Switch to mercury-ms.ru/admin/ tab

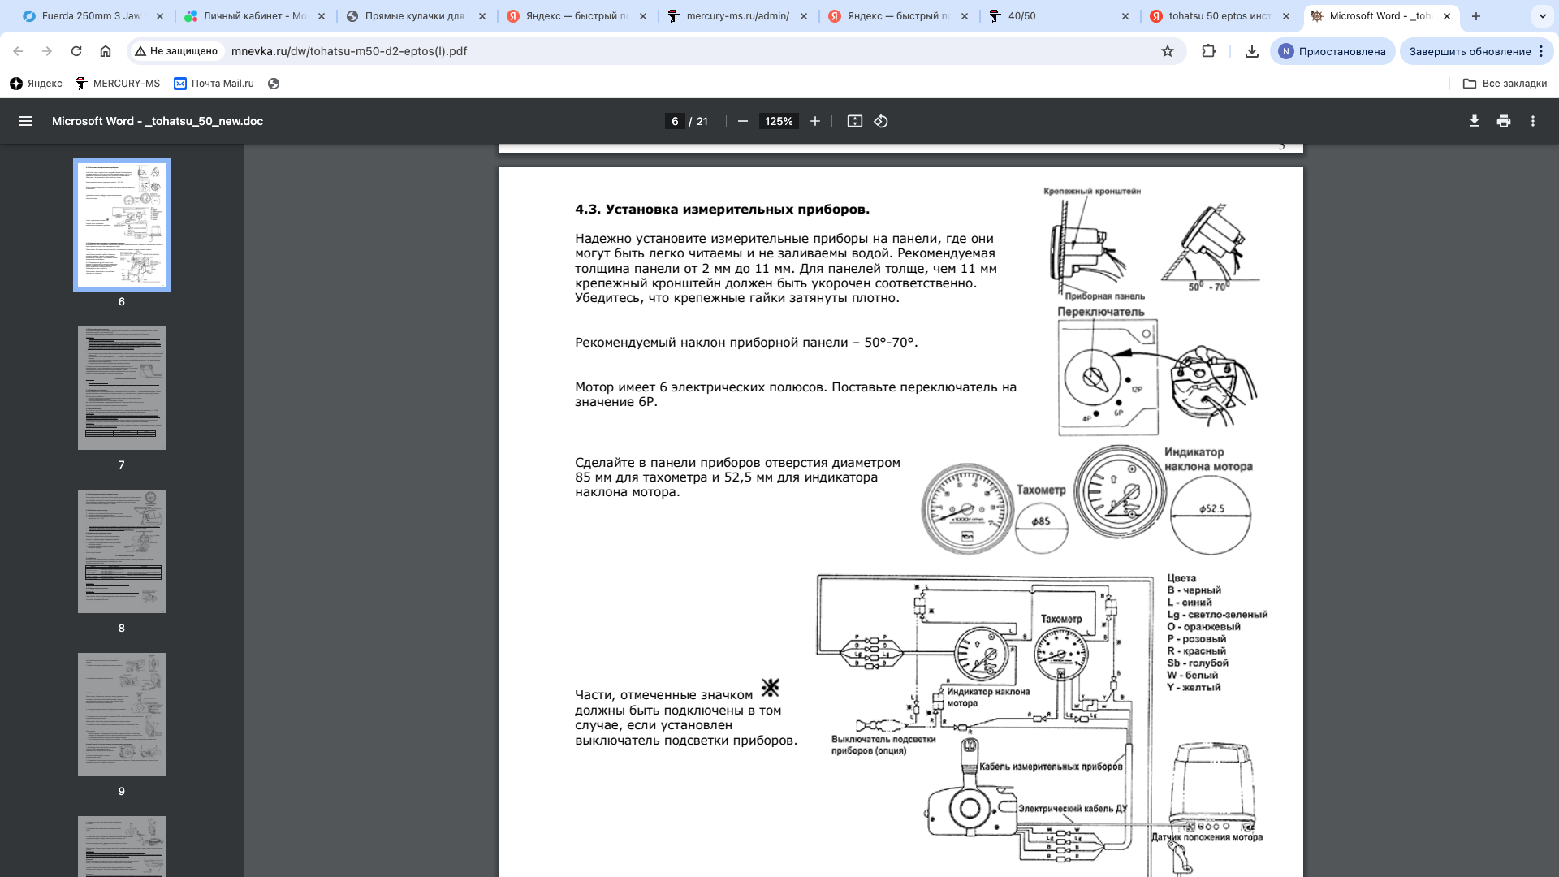coord(737,16)
